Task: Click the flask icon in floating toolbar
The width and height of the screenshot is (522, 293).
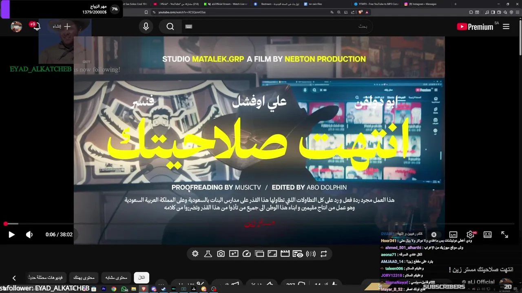Action: [208, 254]
